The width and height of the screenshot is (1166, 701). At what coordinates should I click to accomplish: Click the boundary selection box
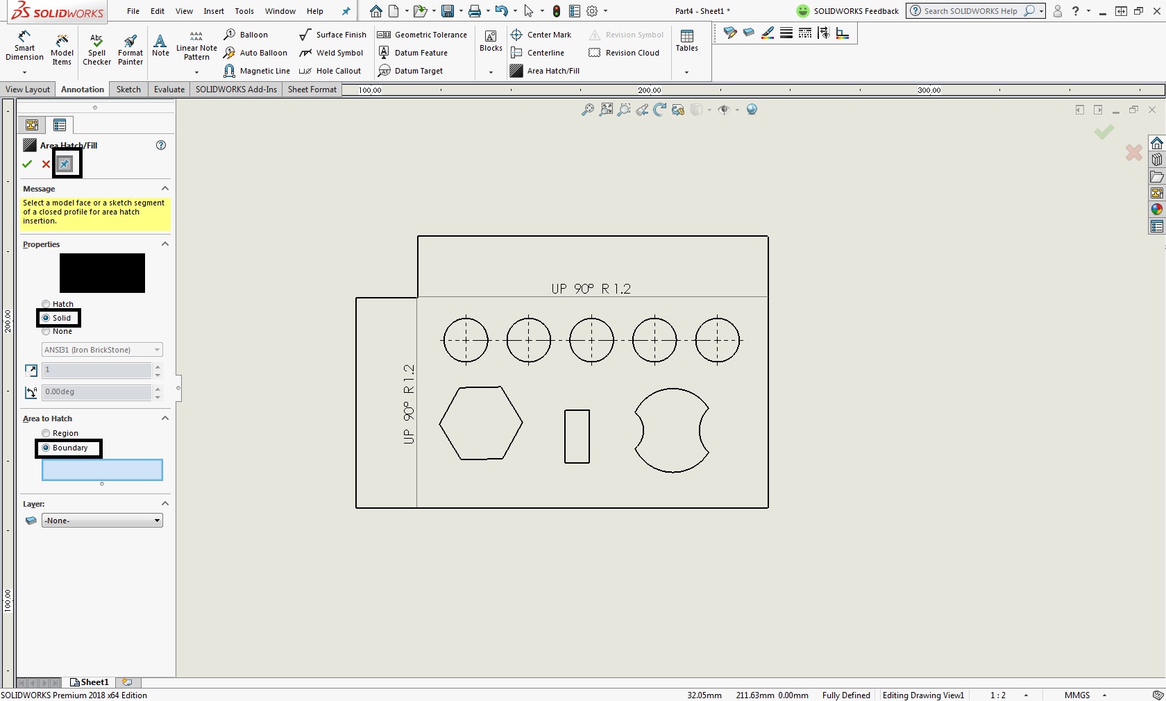[102, 470]
